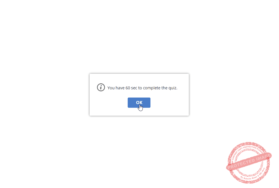The width and height of the screenshot is (279, 188).
Task: Click the word to in the message
Action: (140, 88)
